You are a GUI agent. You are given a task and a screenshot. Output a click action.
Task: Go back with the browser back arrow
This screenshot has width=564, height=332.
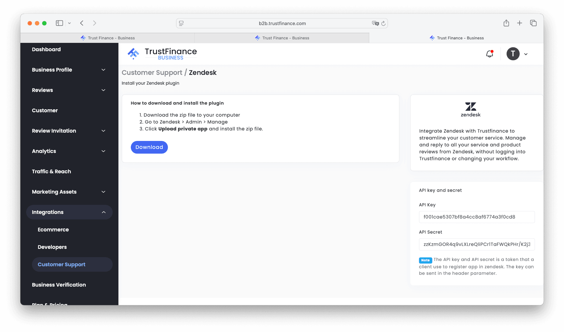point(82,23)
